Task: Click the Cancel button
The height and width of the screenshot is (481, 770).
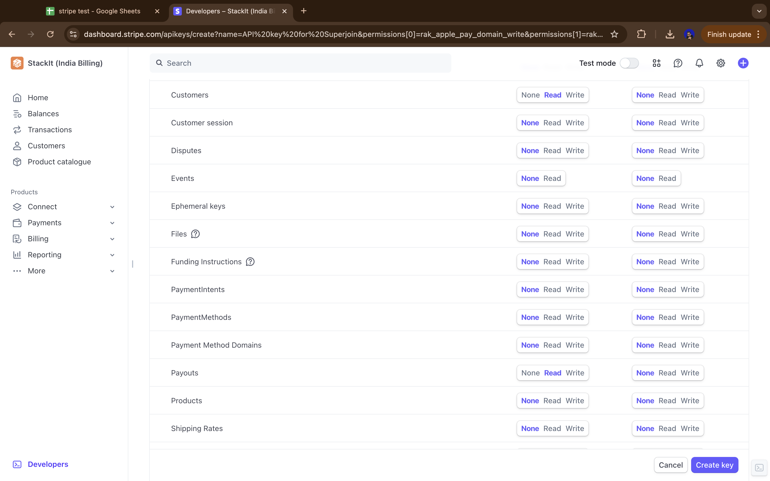Action: point(671,465)
